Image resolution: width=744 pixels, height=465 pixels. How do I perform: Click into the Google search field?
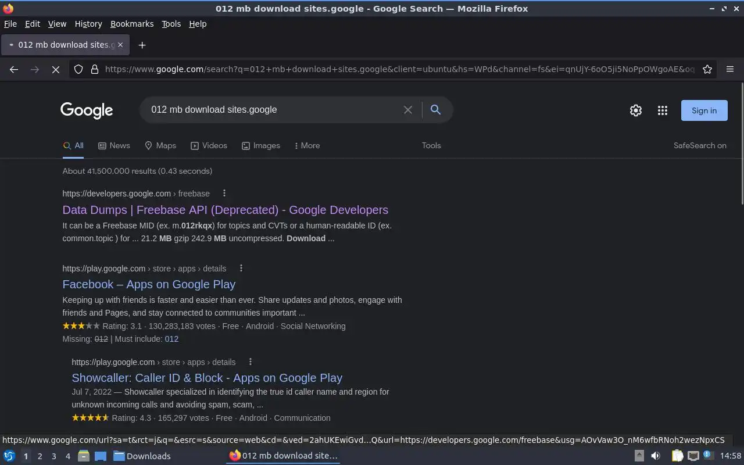(x=273, y=110)
